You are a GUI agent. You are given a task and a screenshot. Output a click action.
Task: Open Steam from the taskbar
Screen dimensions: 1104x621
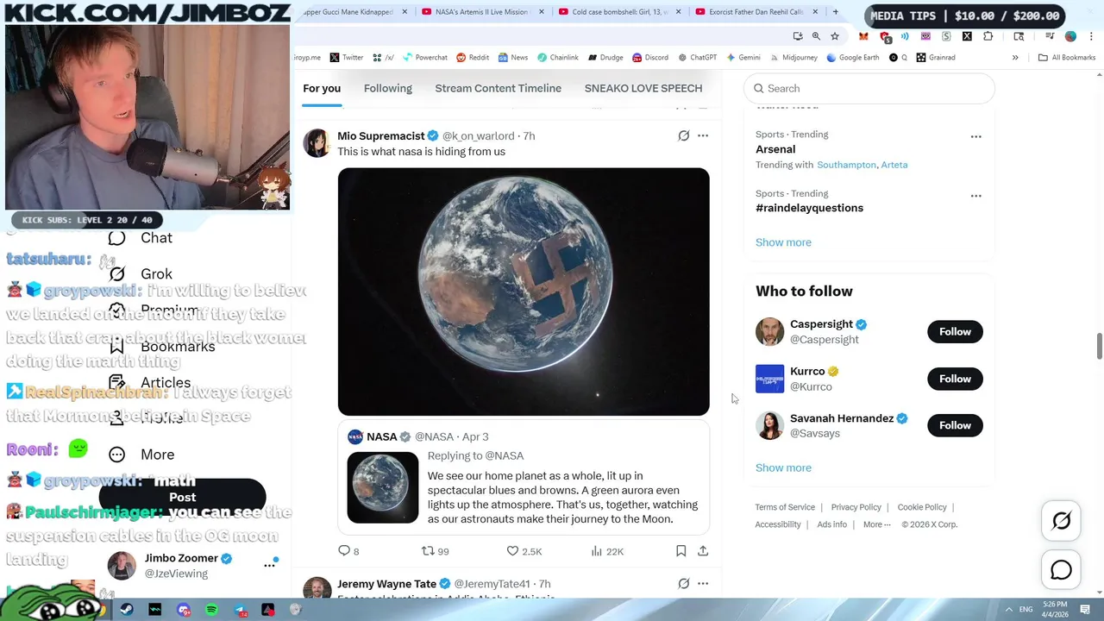point(127,610)
